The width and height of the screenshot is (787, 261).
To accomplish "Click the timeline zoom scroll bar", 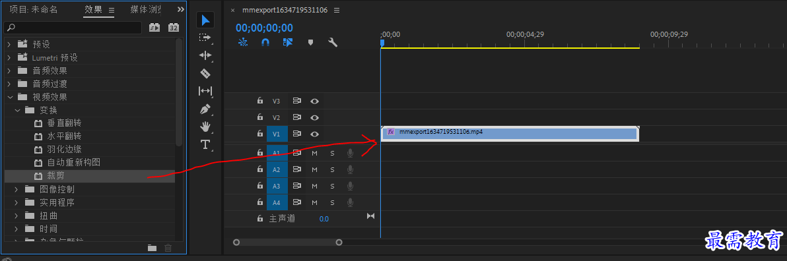I will pyautogui.click(x=288, y=243).
